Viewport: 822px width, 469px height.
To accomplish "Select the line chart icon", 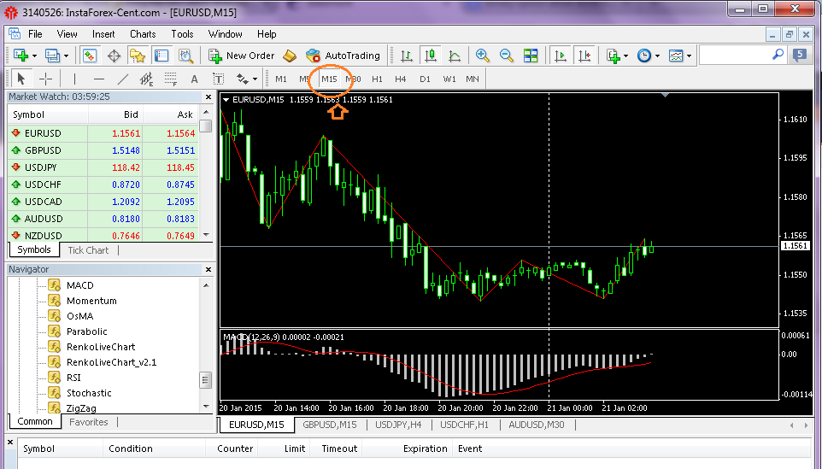I will point(455,55).
